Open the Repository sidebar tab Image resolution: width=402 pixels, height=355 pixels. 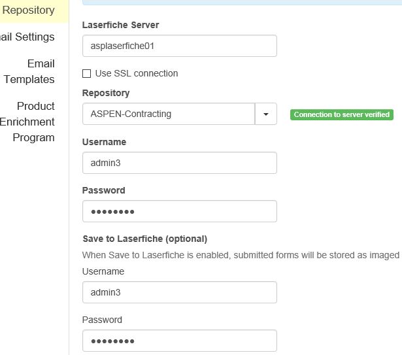(29, 10)
